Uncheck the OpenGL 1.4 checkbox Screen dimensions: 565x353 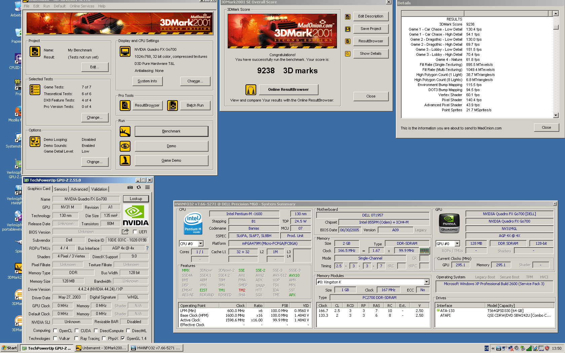[x=123, y=339]
